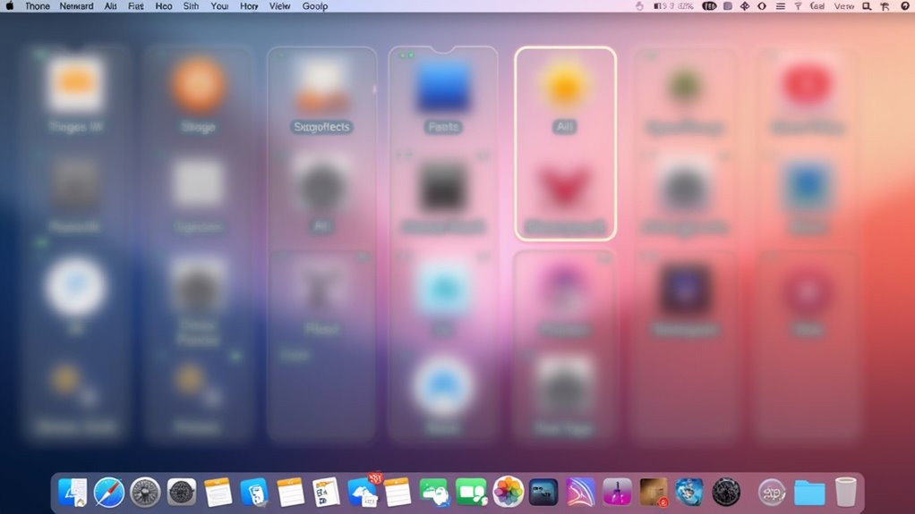Open the magenta purple dock icon
This screenshot has height=514, width=915.
coord(617,493)
